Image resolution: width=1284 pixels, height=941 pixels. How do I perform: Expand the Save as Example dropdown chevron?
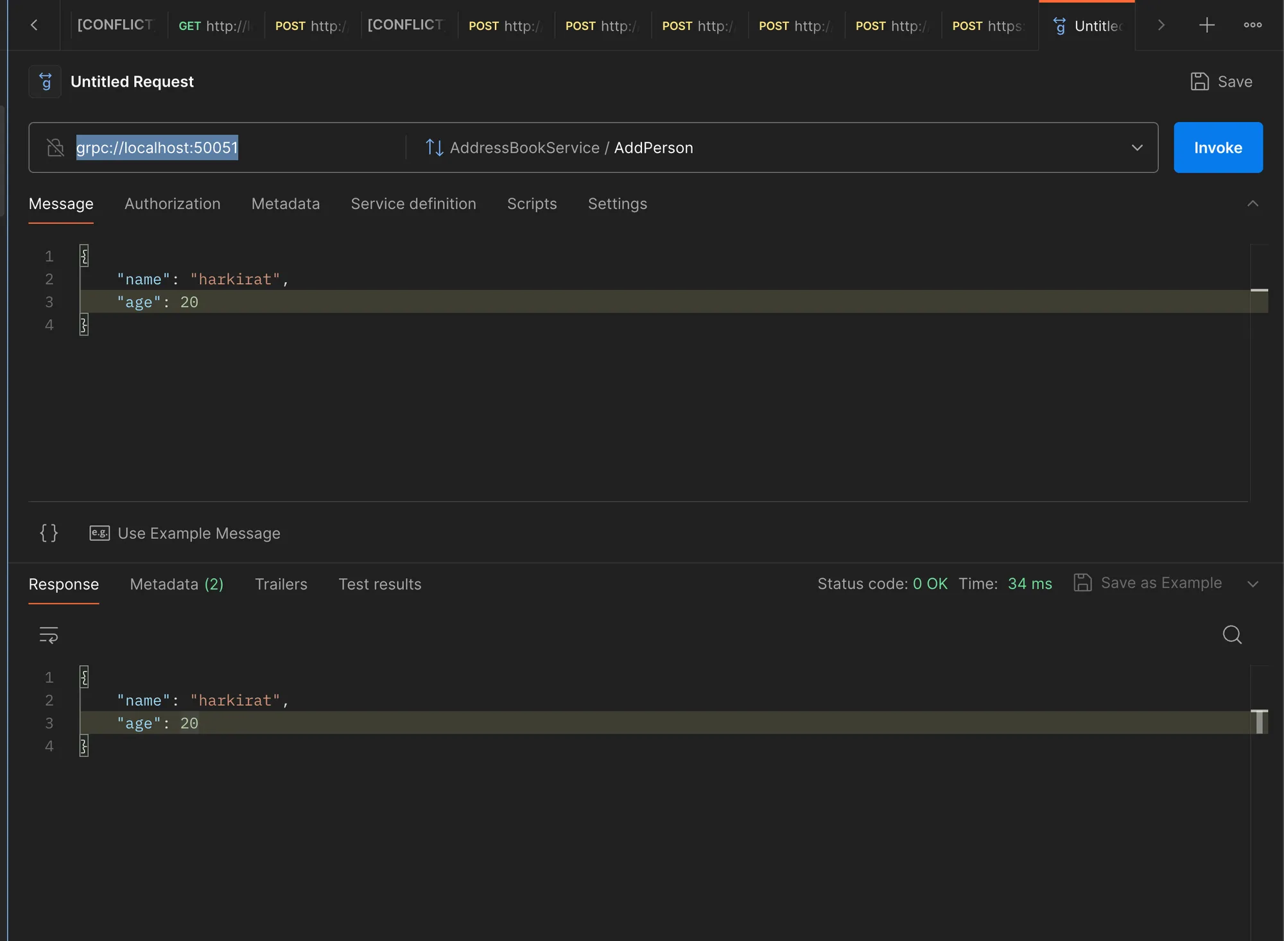1253,584
